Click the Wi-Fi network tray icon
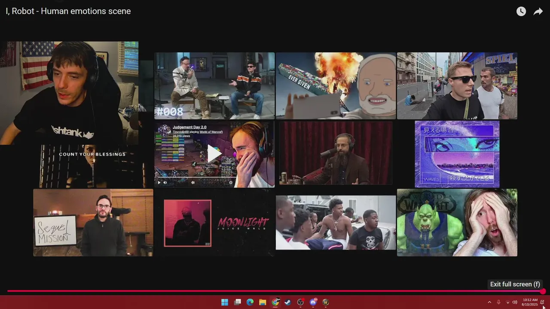Viewport: 550px width, 309px height. click(507, 302)
